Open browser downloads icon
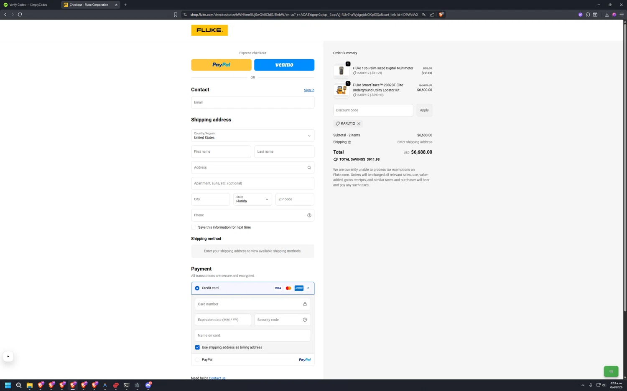This screenshot has width=627, height=391. pos(607,15)
